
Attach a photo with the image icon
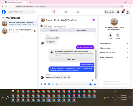point(45,84)
